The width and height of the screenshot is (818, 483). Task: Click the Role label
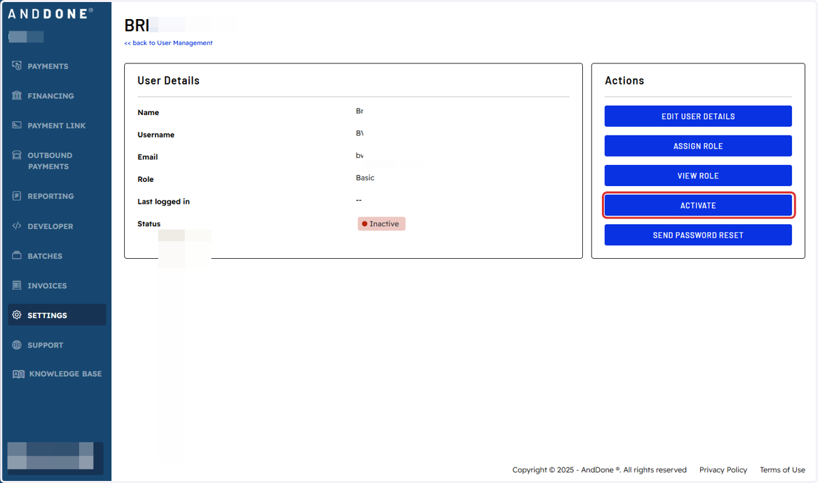point(146,180)
